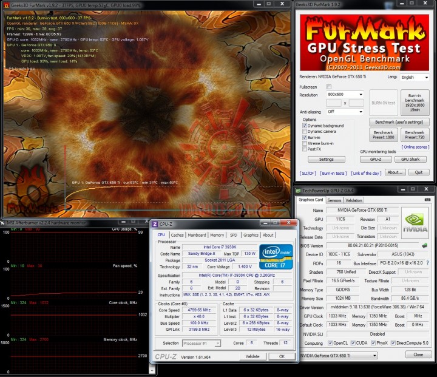
Task: Switch to the Caches tab in CPU-Z
Action: [x=177, y=235]
